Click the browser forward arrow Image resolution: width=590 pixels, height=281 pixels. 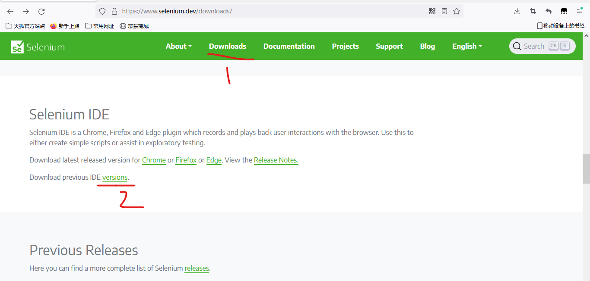[x=26, y=12]
